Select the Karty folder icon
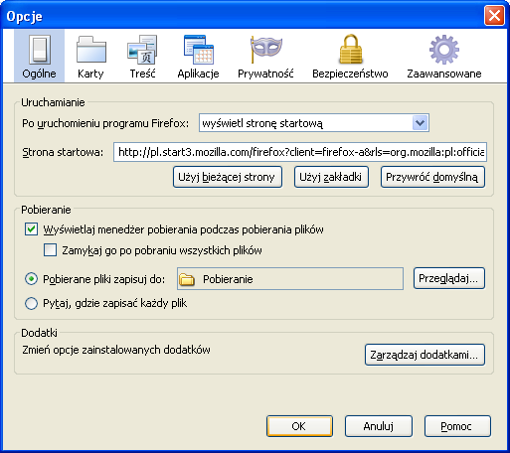 [x=91, y=50]
